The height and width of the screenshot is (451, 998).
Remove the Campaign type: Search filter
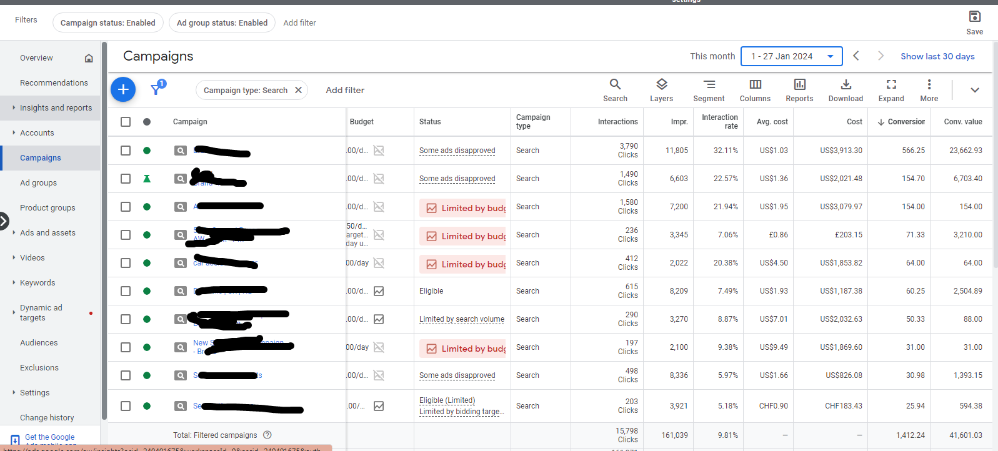click(x=299, y=90)
